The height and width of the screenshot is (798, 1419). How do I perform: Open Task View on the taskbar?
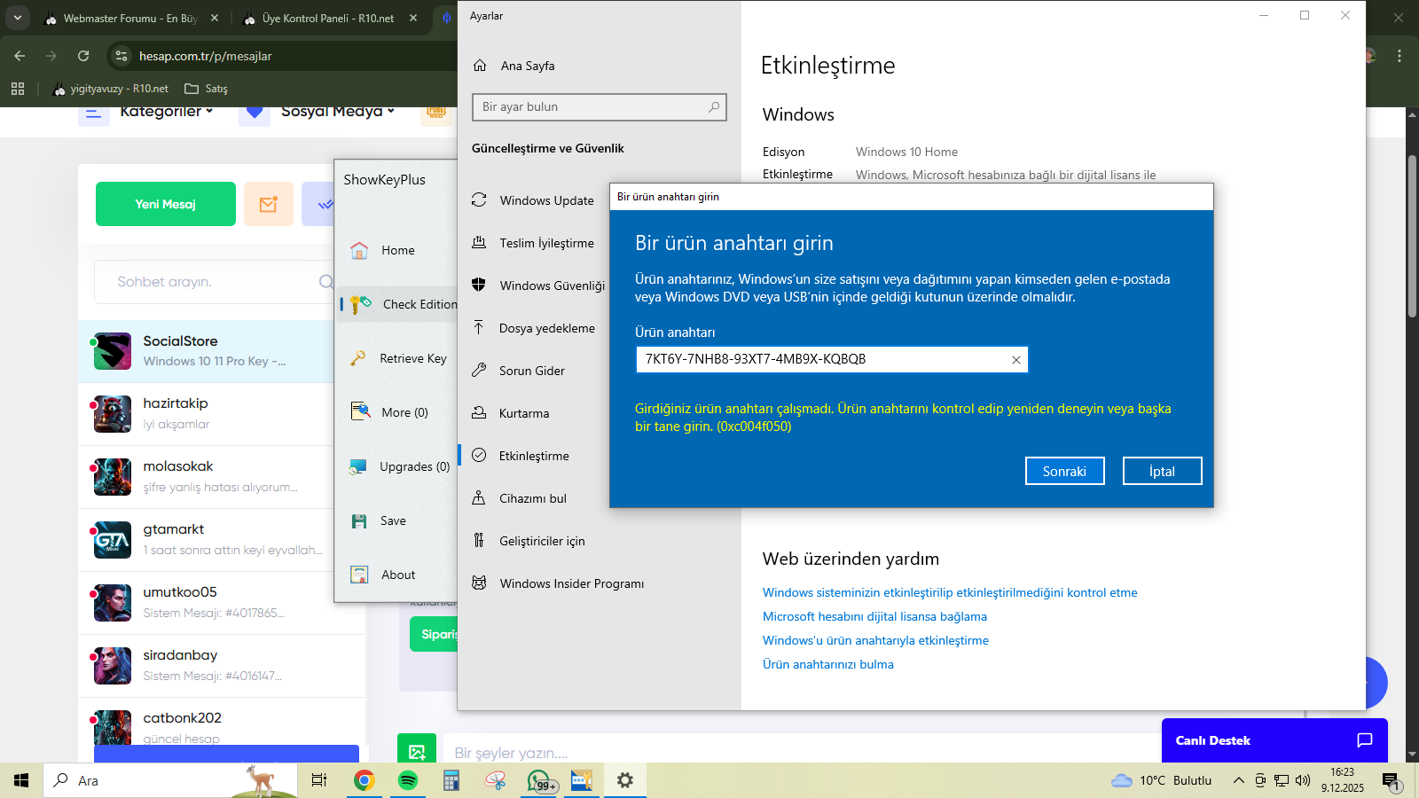click(x=319, y=780)
